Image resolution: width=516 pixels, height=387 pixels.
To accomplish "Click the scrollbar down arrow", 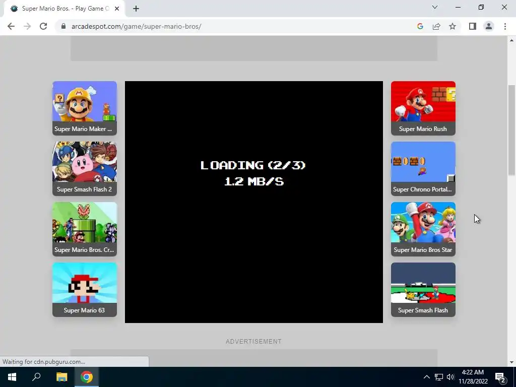I will coord(511,362).
